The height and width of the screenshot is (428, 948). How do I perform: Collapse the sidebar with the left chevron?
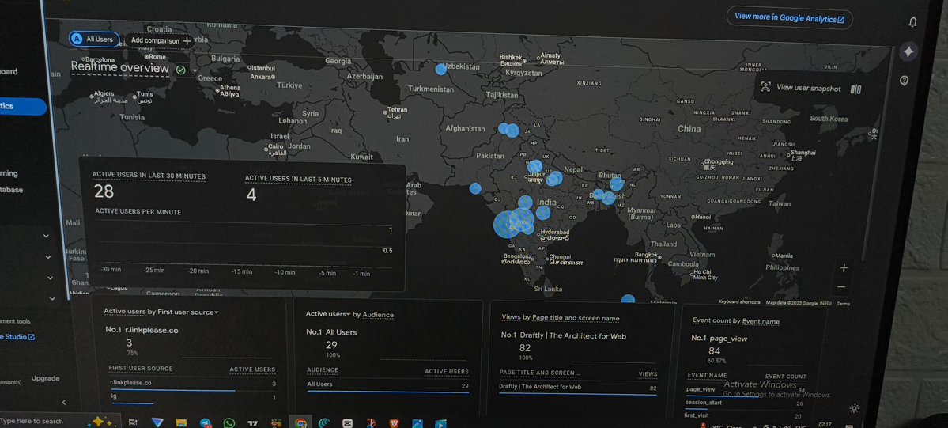(63, 402)
